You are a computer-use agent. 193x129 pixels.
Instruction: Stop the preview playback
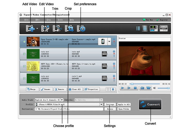[135, 88]
